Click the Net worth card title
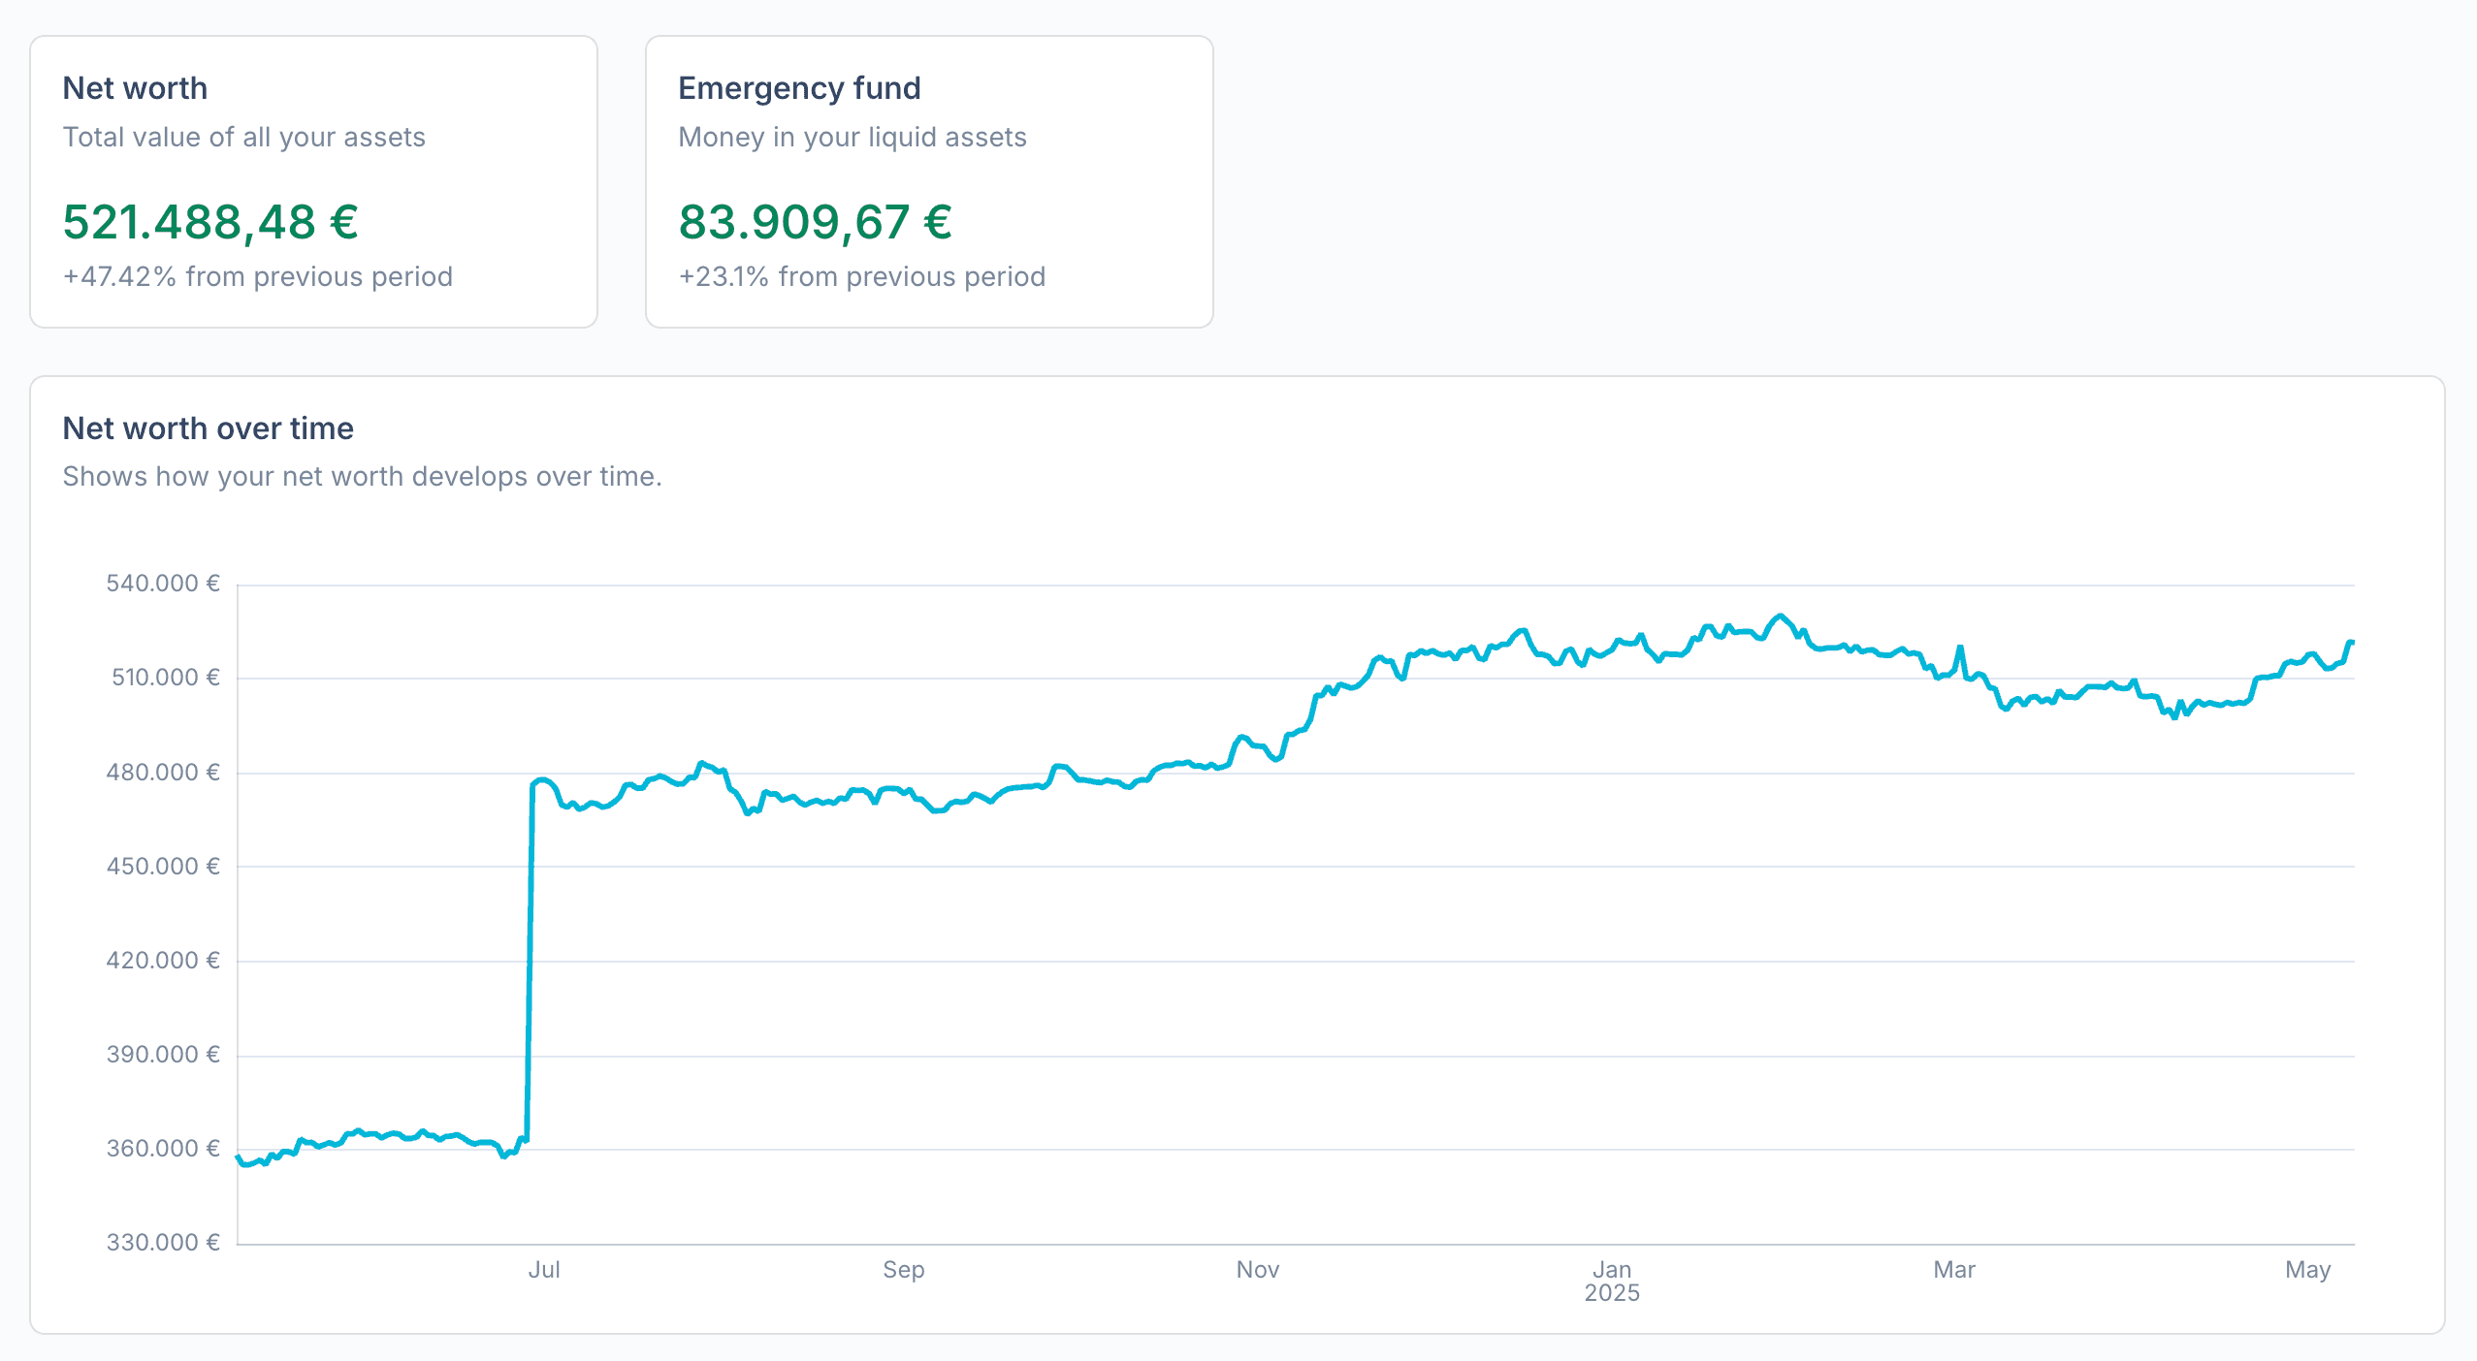The image size is (2477, 1361). click(135, 88)
